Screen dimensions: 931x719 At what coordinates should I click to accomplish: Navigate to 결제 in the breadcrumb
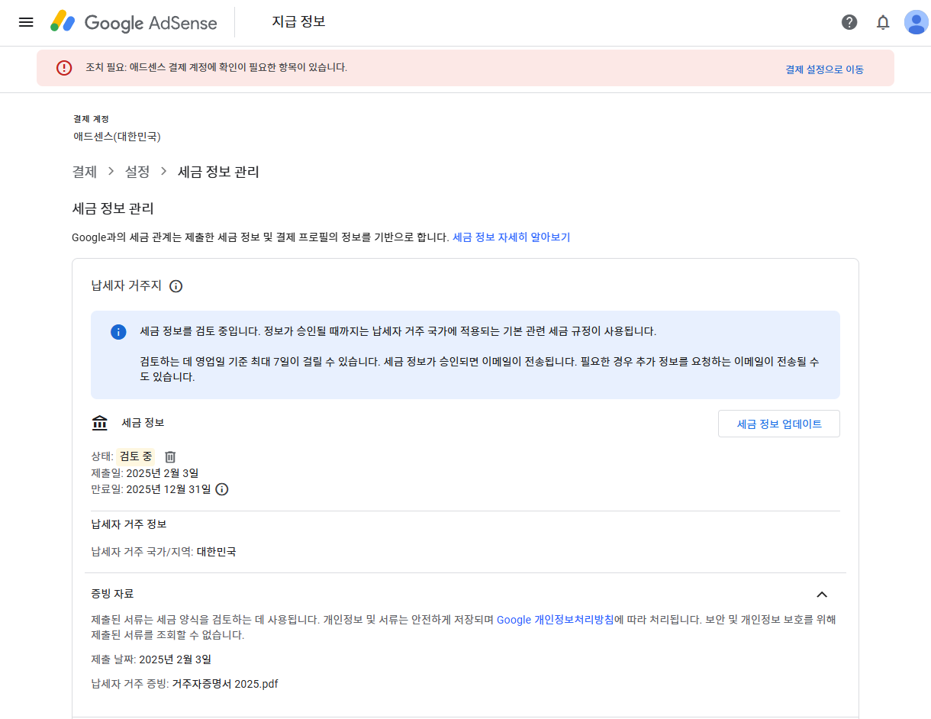tap(84, 172)
